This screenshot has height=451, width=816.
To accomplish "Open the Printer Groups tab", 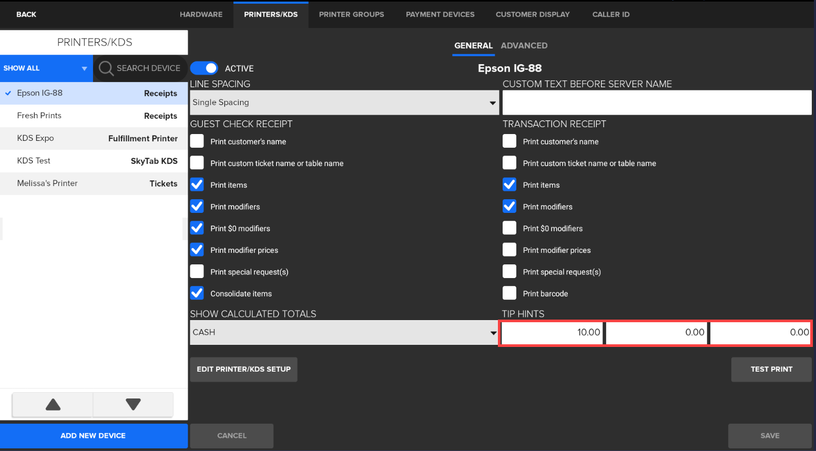I will pyautogui.click(x=351, y=14).
